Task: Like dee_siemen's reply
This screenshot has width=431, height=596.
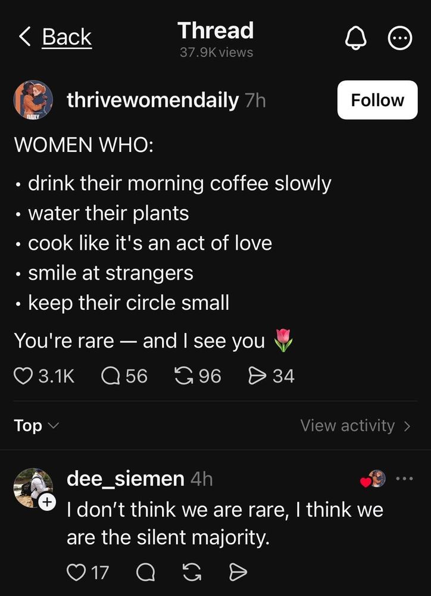Action: pyautogui.click(x=76, y=573)
